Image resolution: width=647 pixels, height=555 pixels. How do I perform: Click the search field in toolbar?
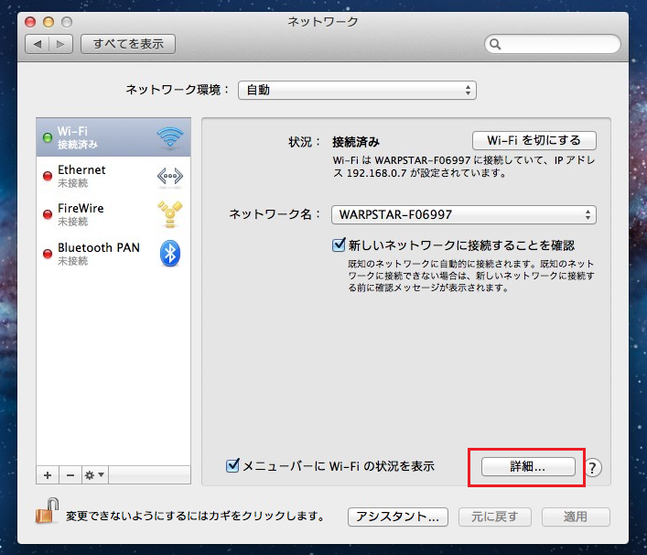552,43
